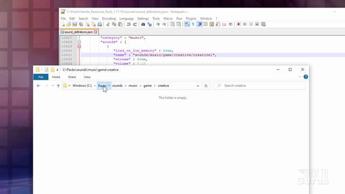This screenshot has width=345, height=194.
Task: Click the macro Playback button
Action: 251,24
